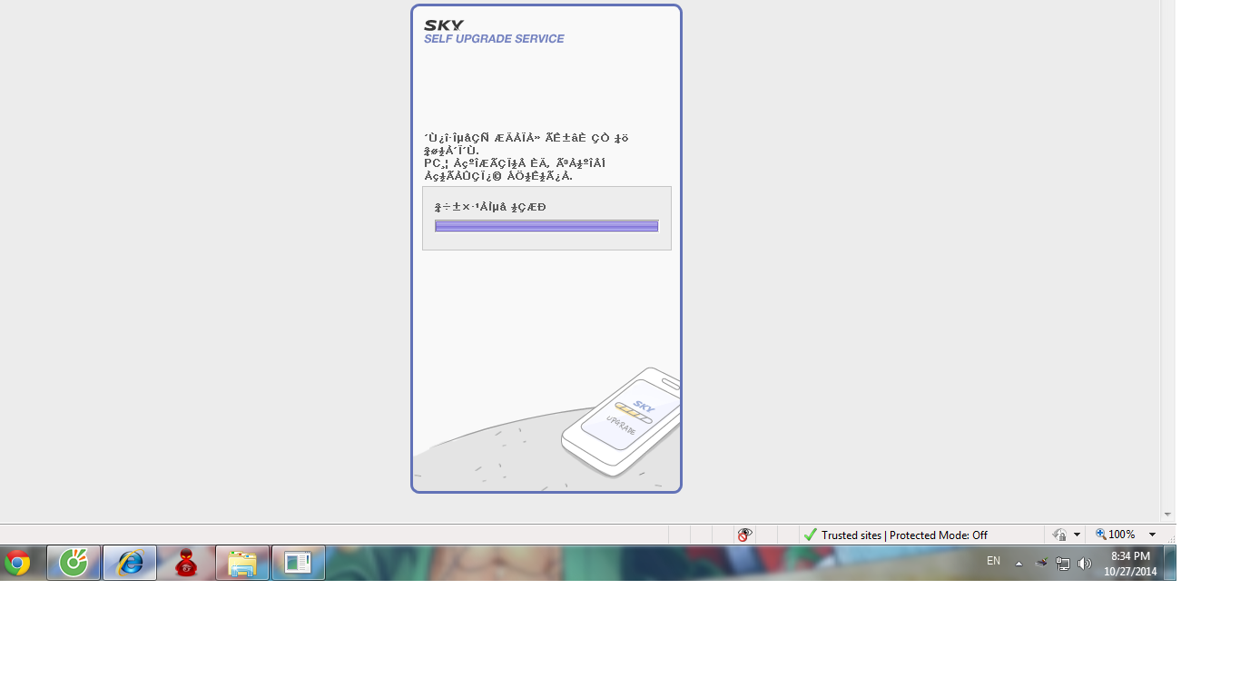Open the volume speaker tray icon
The height and width of the screenshot is (697, 1240).
point(1085,563)
